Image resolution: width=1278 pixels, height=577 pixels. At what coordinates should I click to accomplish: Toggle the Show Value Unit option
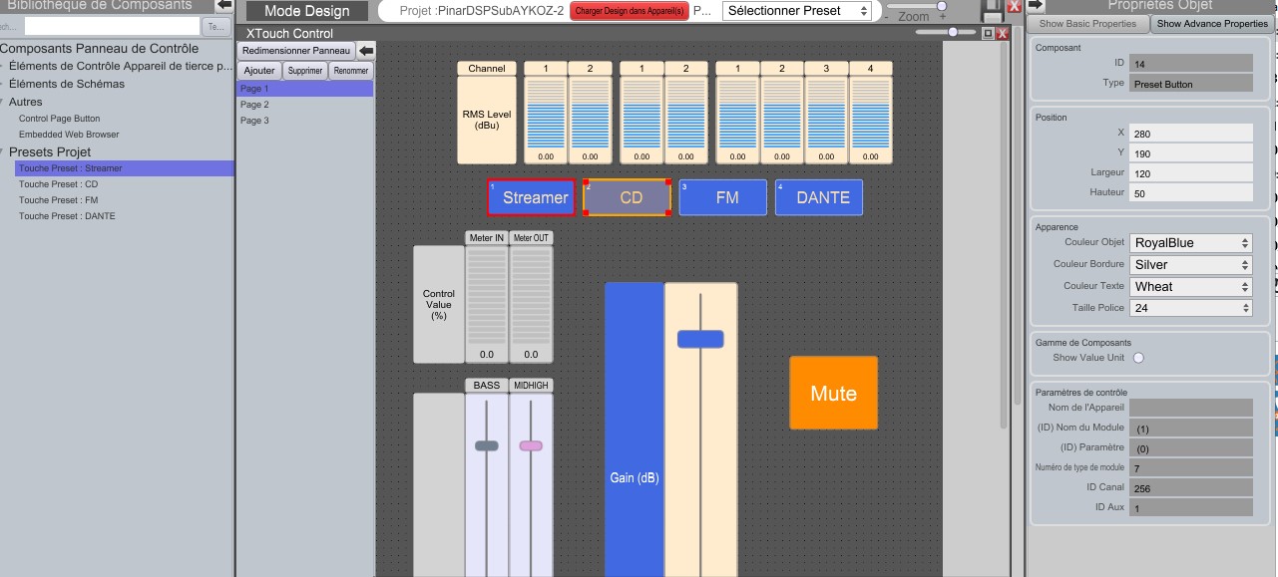1138,358
